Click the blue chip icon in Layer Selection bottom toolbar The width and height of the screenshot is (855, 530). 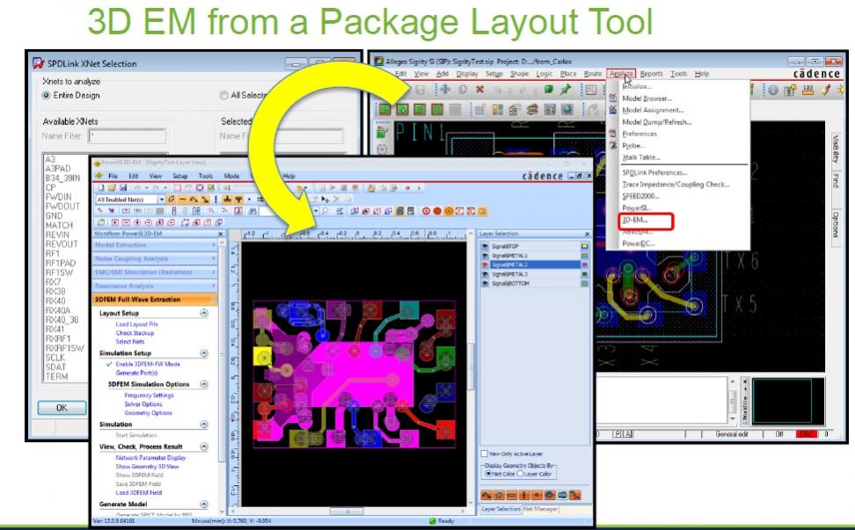(x=562, y=495)
